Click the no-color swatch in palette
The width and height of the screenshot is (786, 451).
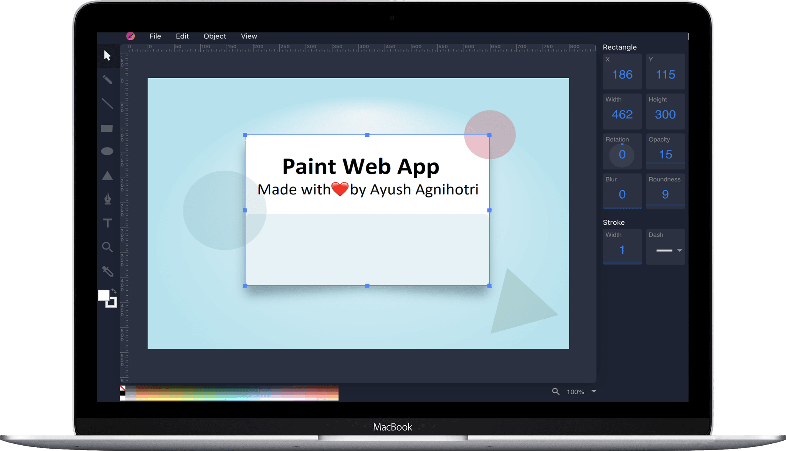tap(123, 388)
